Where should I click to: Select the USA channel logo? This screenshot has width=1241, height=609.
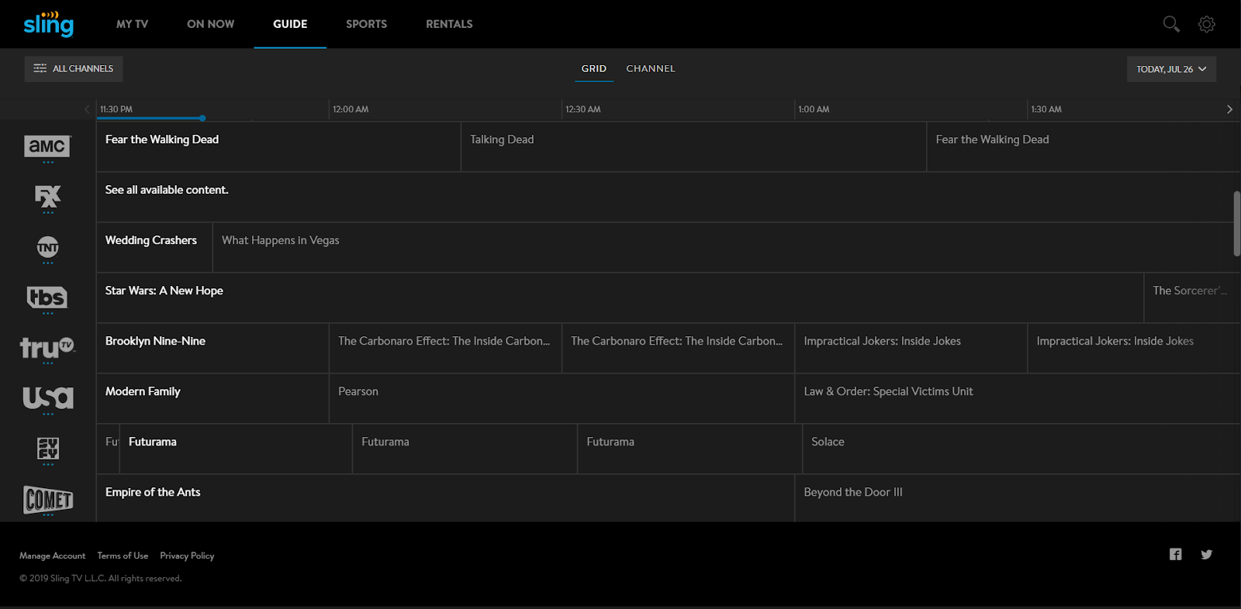point(48,398)
